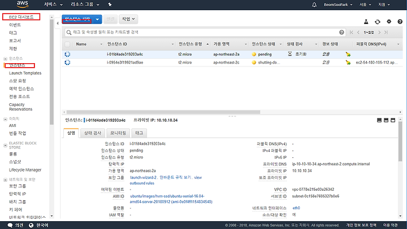Screen dimensions: 407x229
Task: Open 스냅샷 in sidebar
Action: click(x=15, y=162)
